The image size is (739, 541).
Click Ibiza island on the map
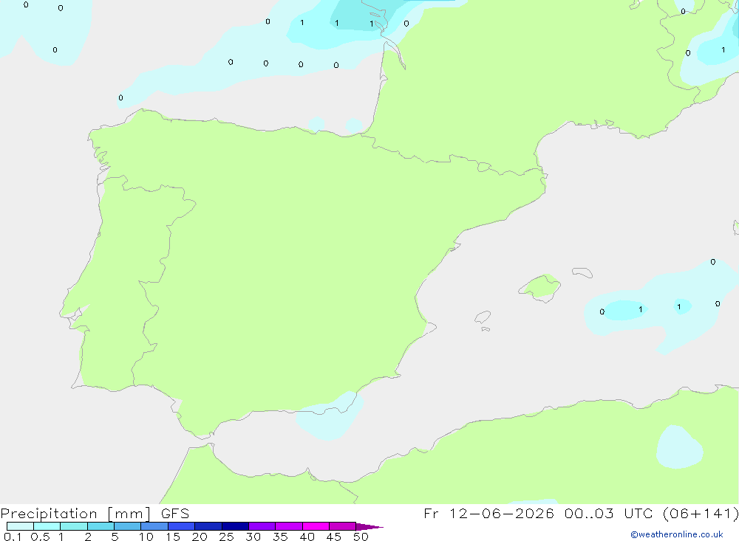483,317
